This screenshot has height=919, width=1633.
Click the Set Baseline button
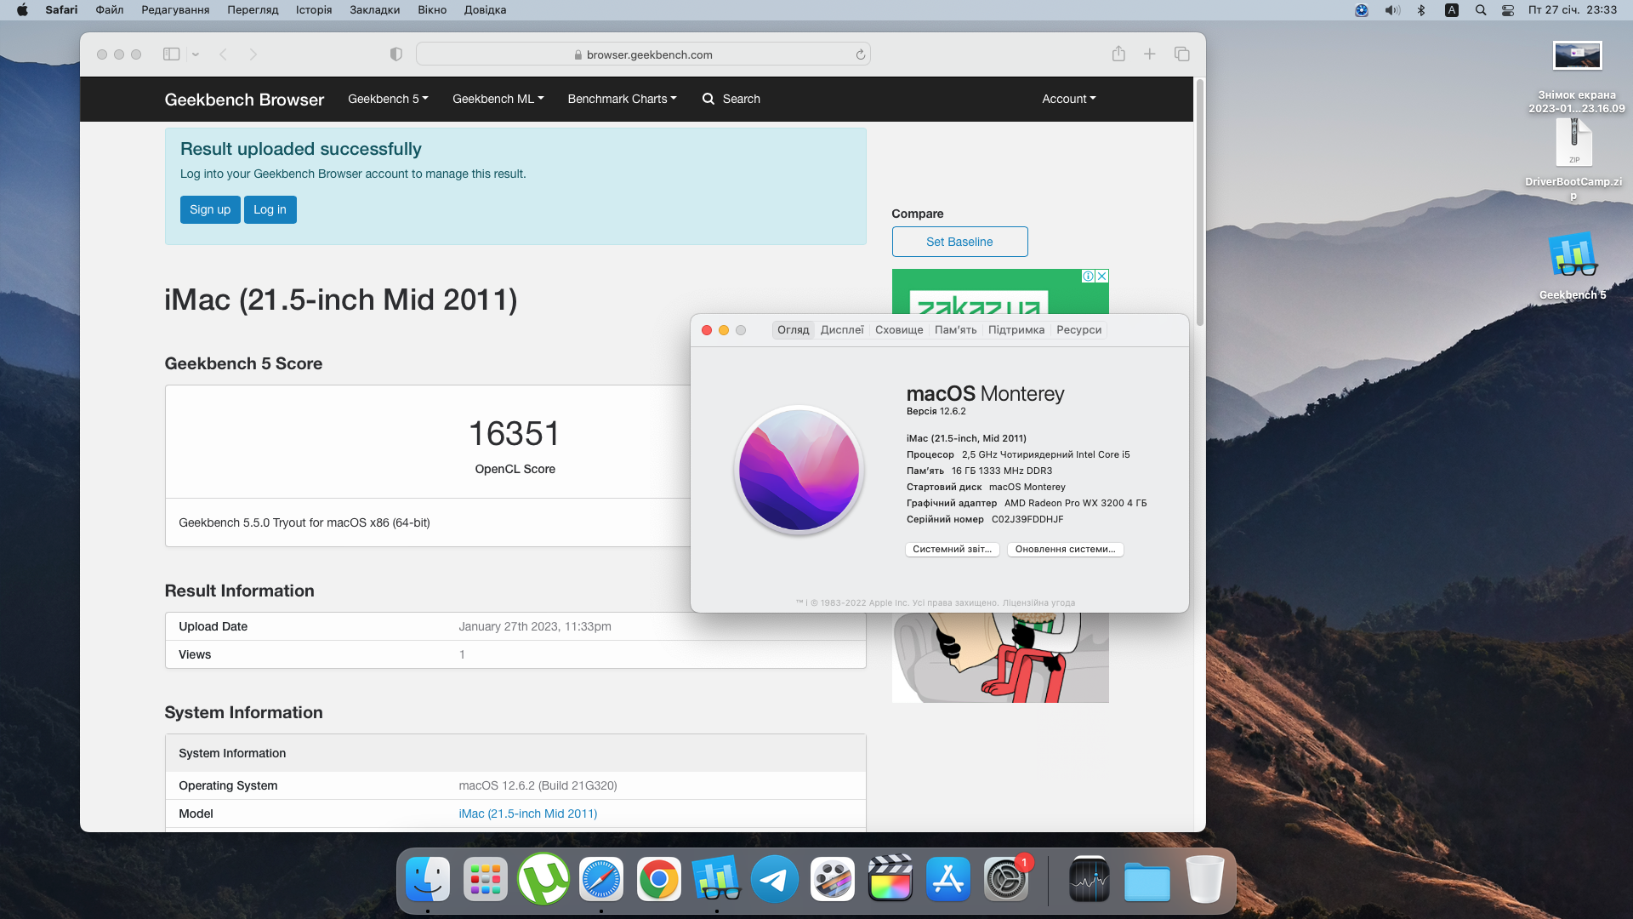(x=959, y=242)
